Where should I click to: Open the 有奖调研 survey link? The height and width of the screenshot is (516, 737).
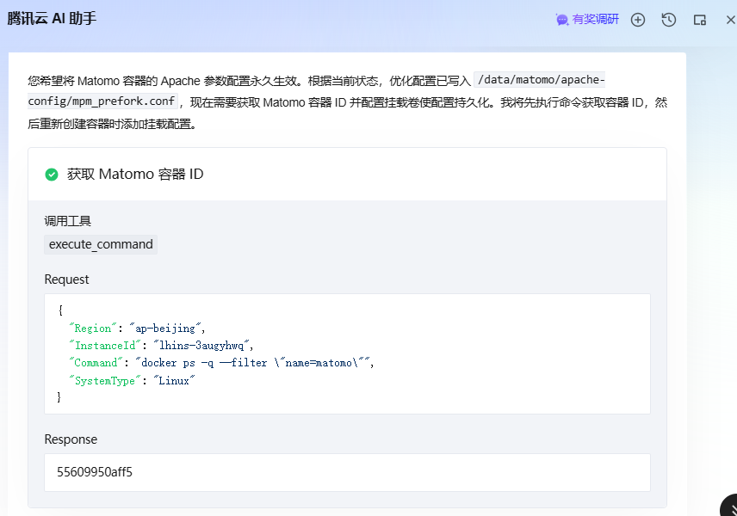click(595, 19)
